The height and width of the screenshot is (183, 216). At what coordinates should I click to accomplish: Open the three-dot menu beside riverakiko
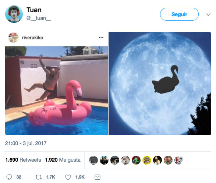click(x=101, y=38)
